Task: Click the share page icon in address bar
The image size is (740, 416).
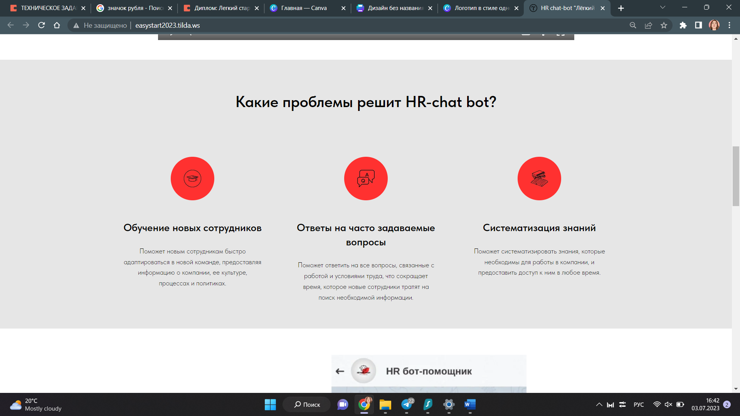Action: (648, 25)
